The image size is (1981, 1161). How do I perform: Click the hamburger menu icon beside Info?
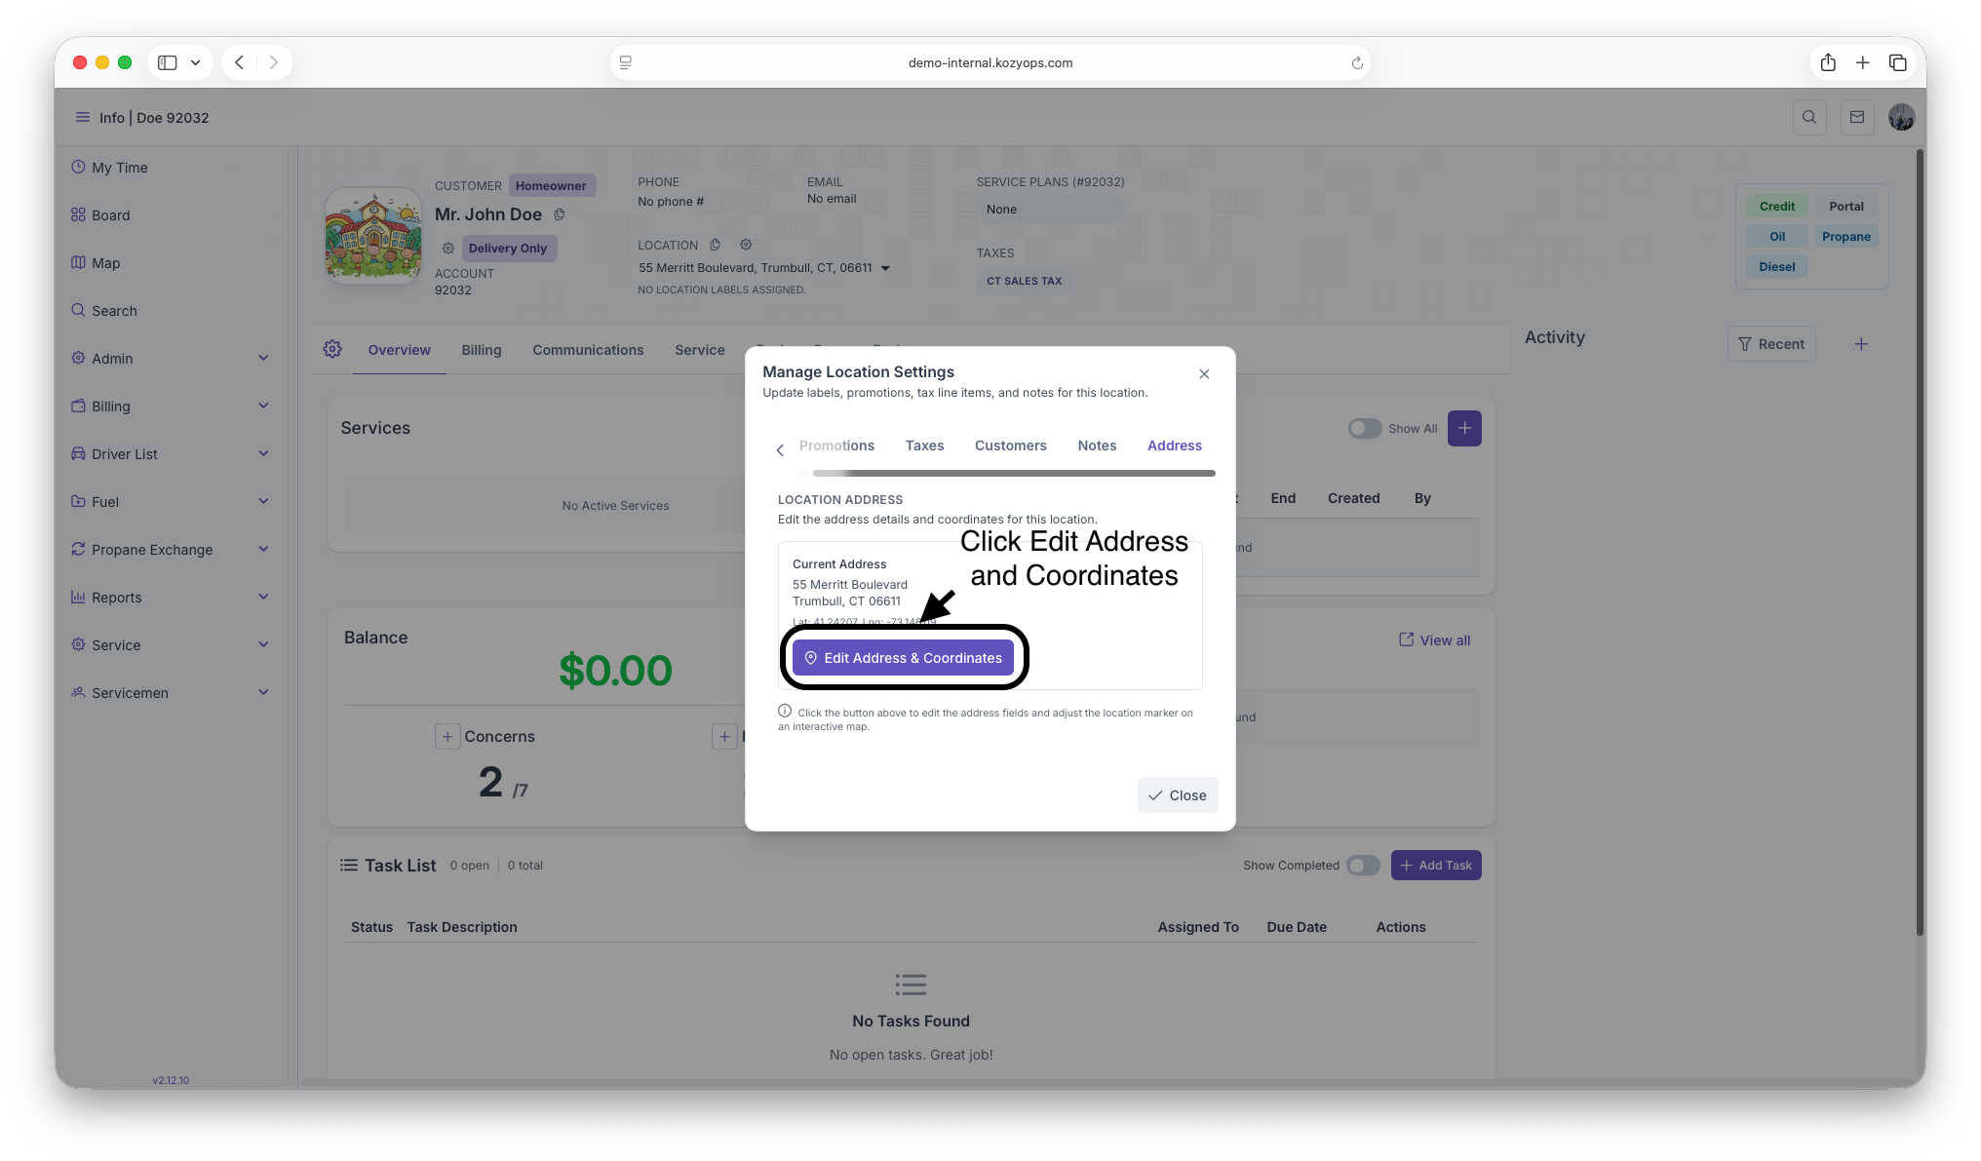click(x=83, y=117)
